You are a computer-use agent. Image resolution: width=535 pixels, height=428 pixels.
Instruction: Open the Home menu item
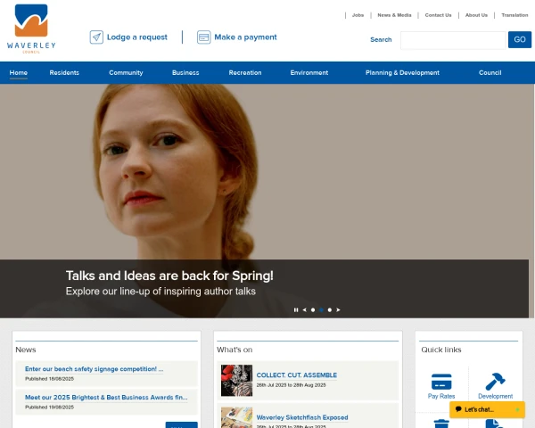[19, 73]
